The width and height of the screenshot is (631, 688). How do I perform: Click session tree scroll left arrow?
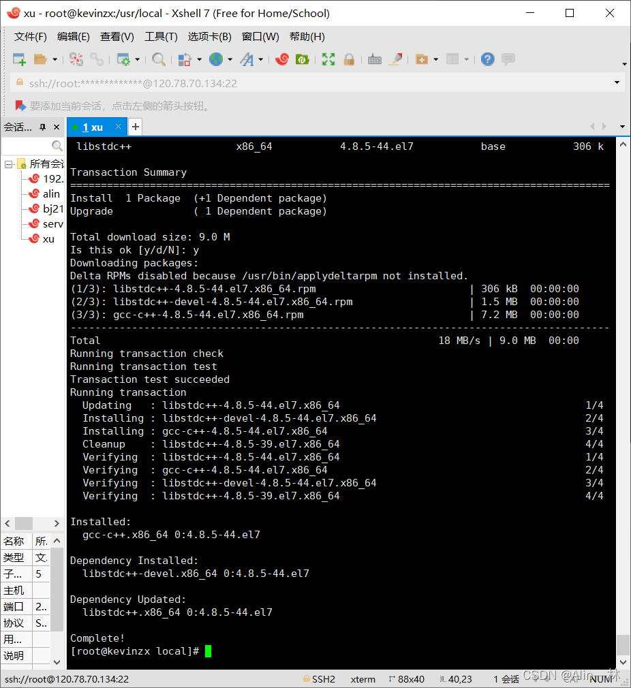7,523
